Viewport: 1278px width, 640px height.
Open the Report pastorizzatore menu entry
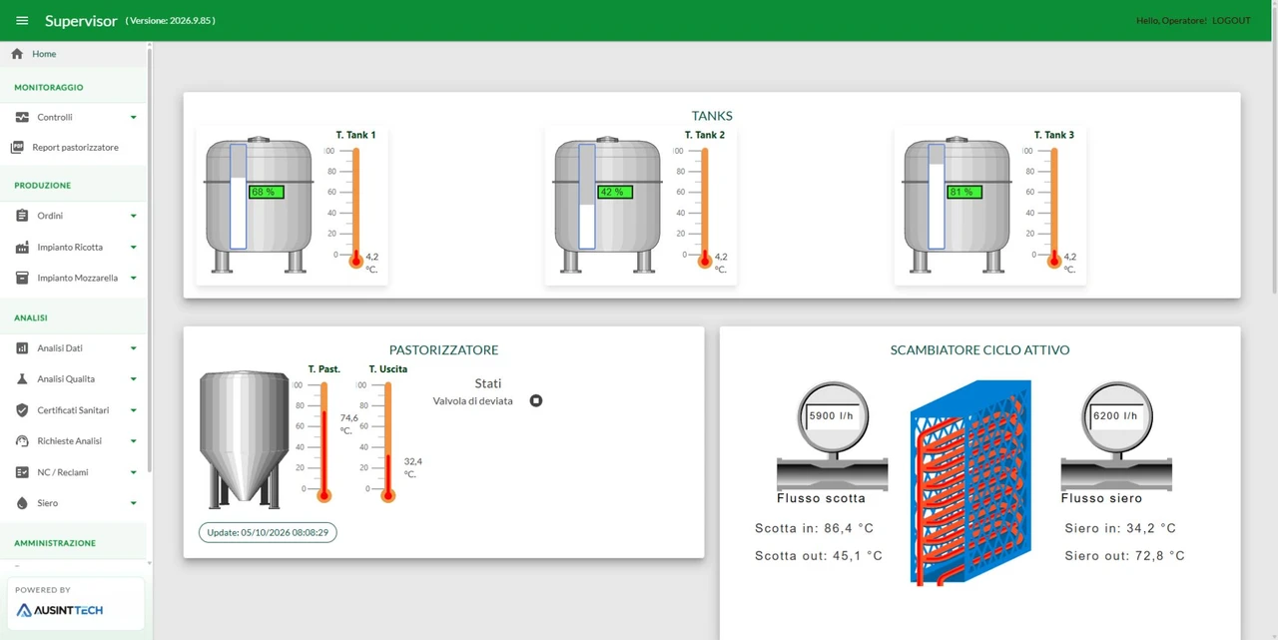point(75,148)
